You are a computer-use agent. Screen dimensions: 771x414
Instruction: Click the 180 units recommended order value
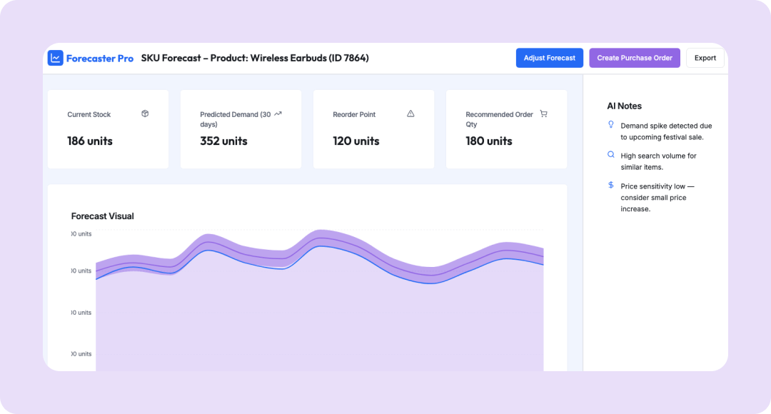click(x=489, y=141)
